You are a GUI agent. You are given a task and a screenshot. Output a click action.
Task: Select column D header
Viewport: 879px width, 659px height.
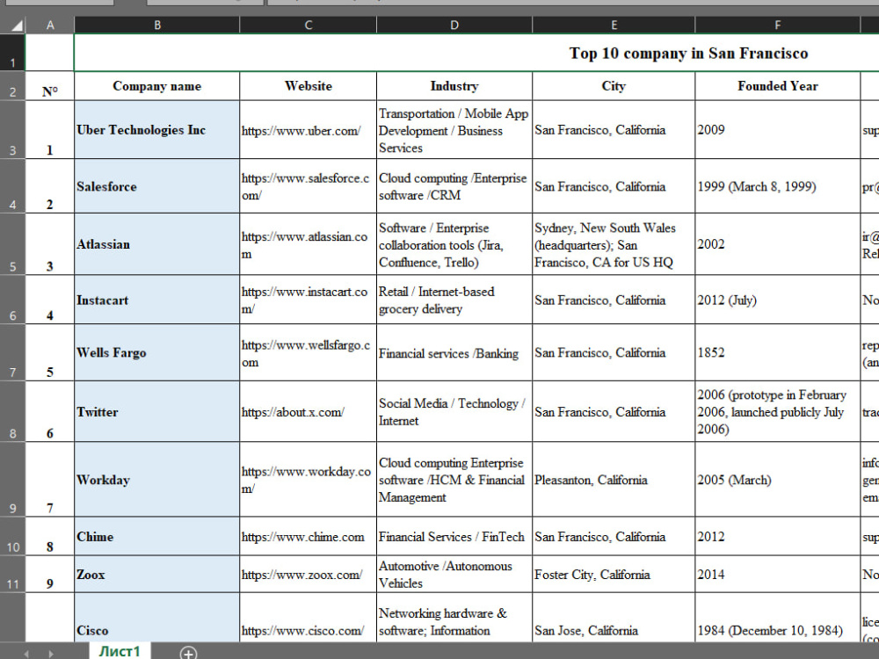tap(454, 25)
